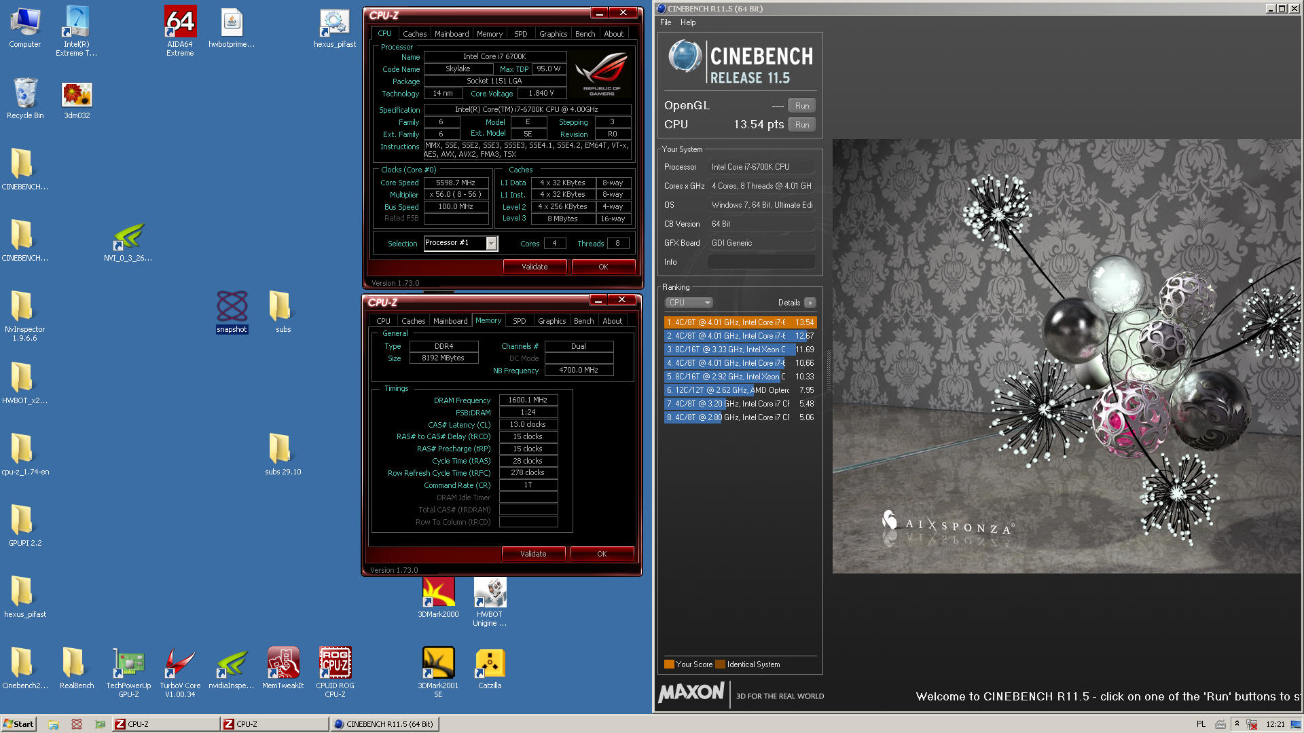Launch HWBOT Unigine shortcut
The width and height of the screenshot is (1304, 733).
490,602
